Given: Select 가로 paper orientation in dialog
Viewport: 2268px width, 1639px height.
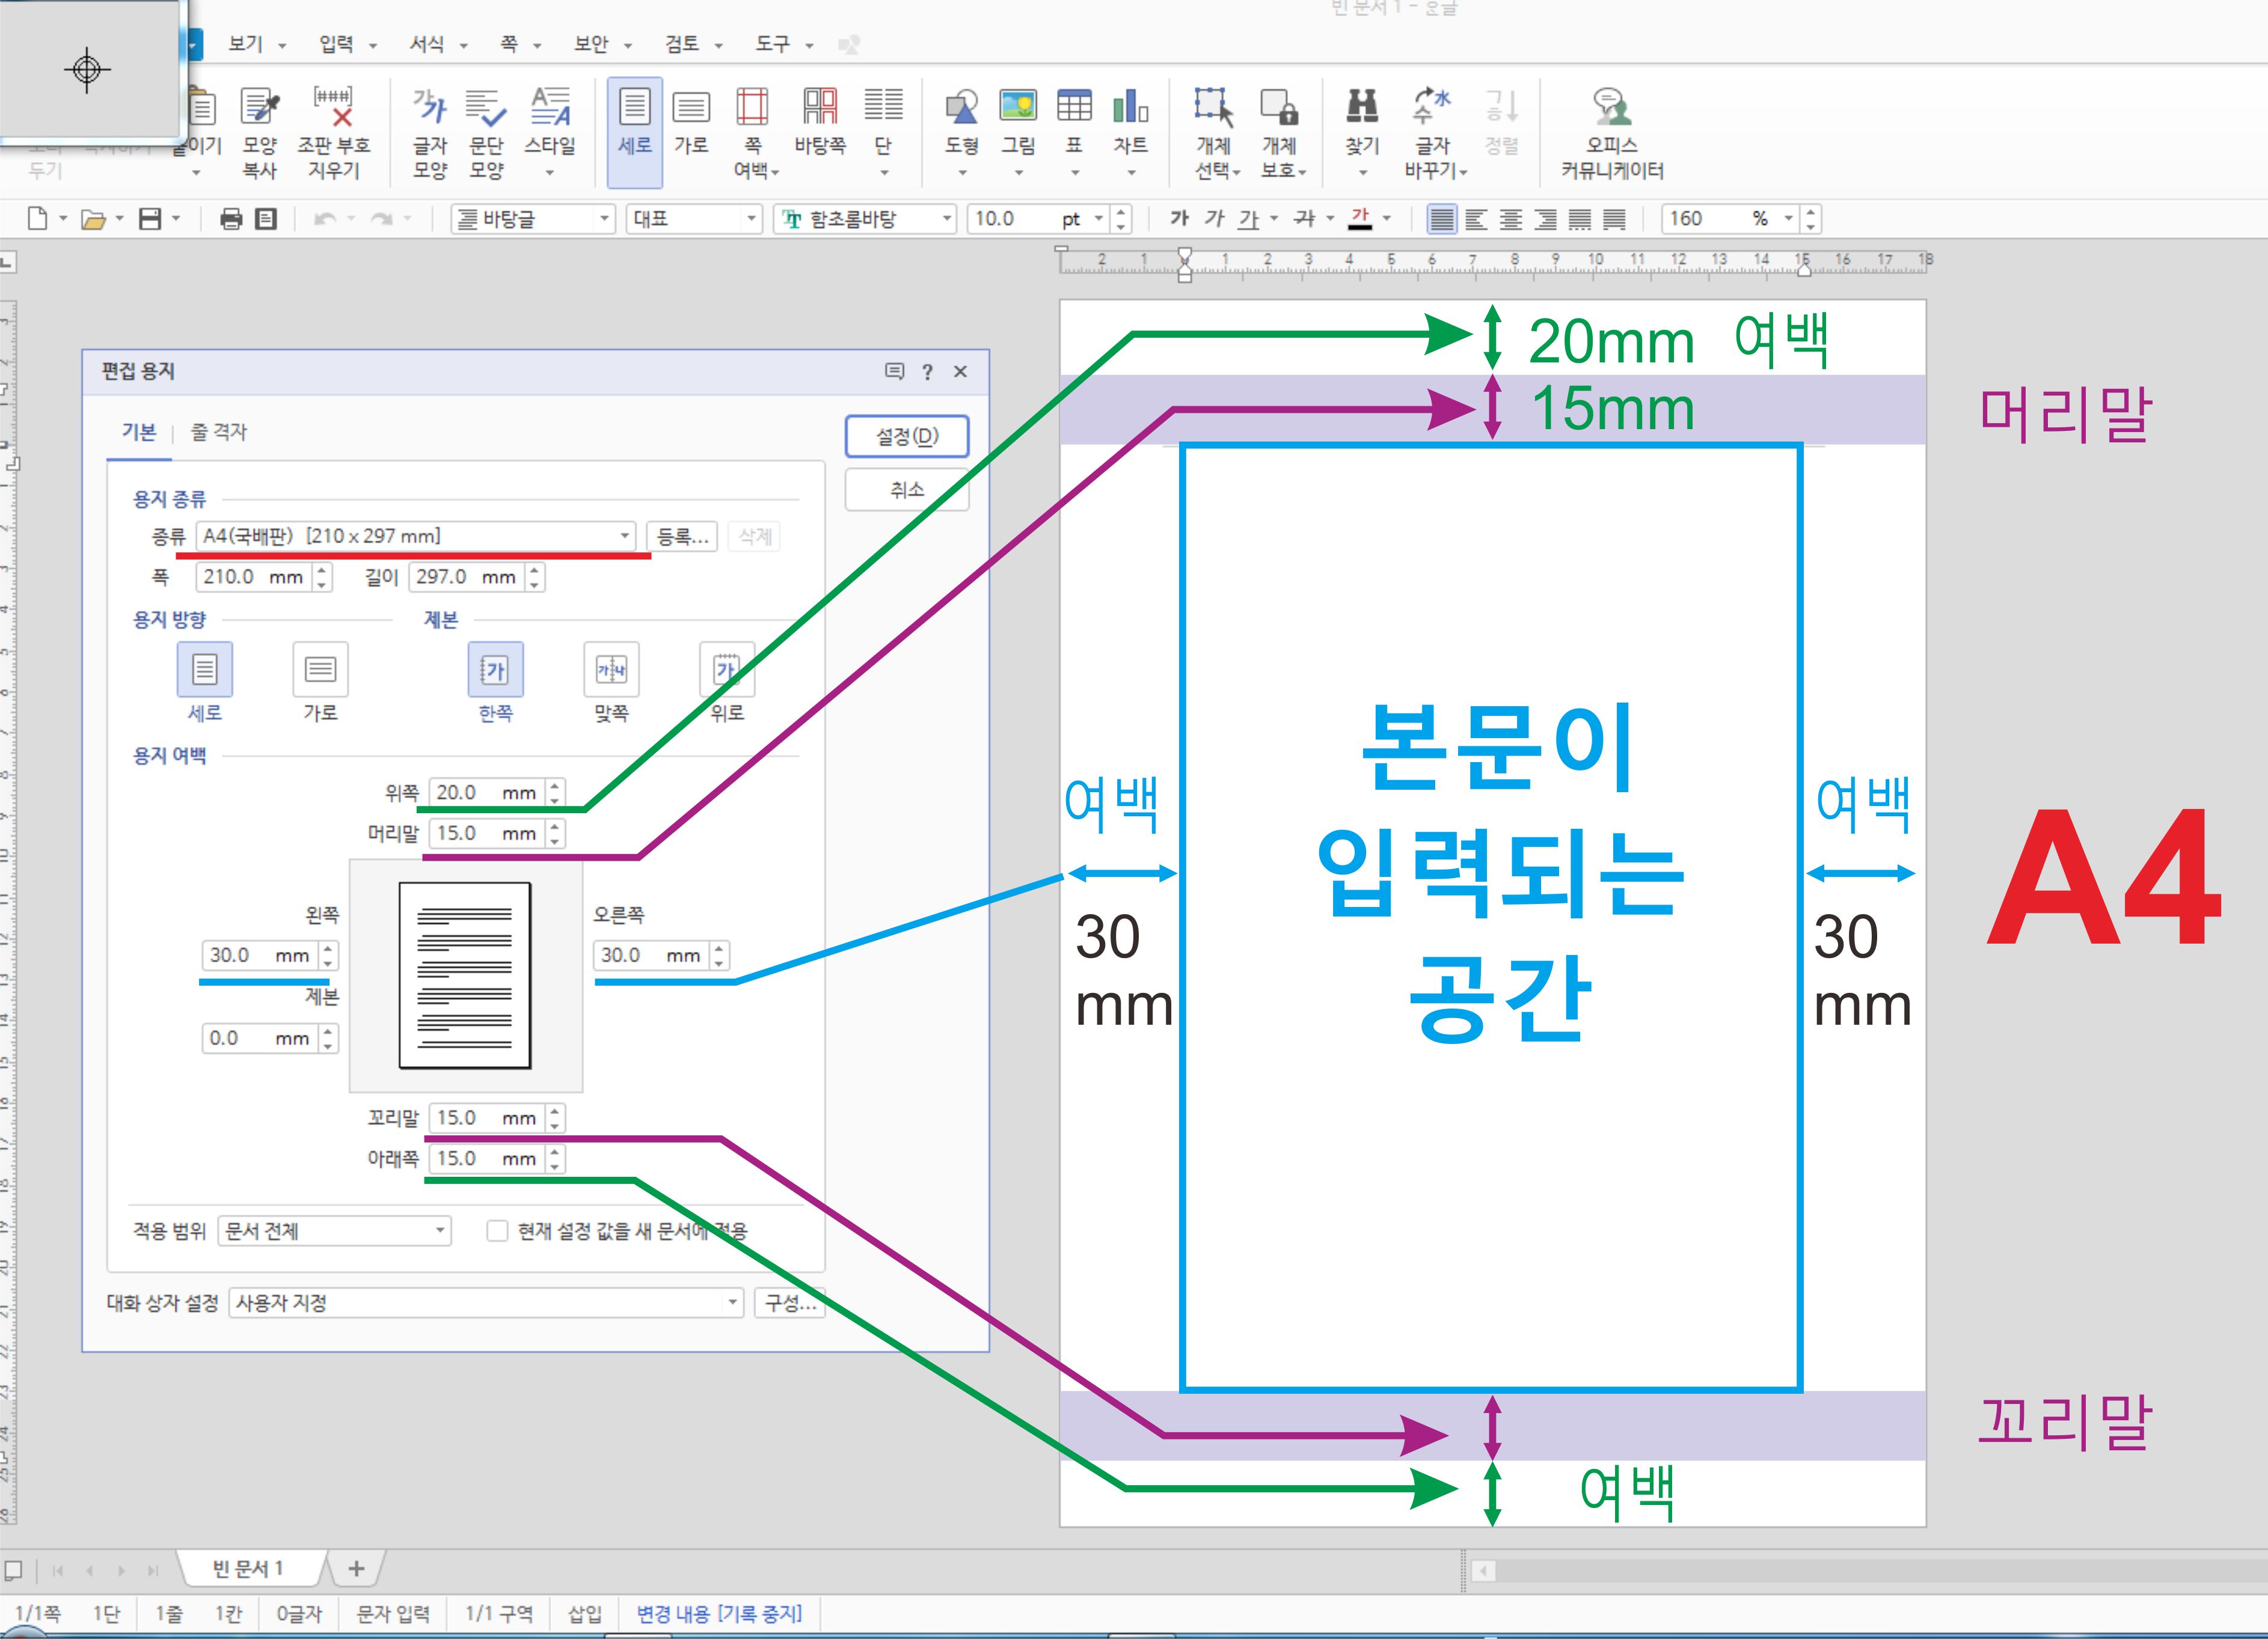Looking at the screenshot, I should pos(320,670).
